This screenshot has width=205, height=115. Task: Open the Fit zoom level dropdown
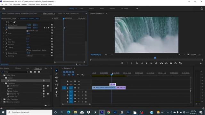(109, 55)
